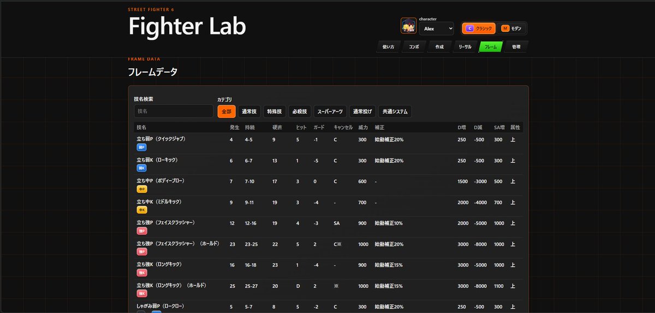Click the 強P badge under 立ち強P (フェイスクラッシャー)
The height and width of the screenshot is (313, 655).
[x=141, y=231]
